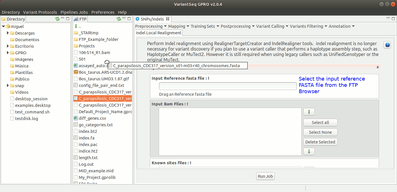
Task: Expand the GPRO folder tree node
Action: pos(8,53)
